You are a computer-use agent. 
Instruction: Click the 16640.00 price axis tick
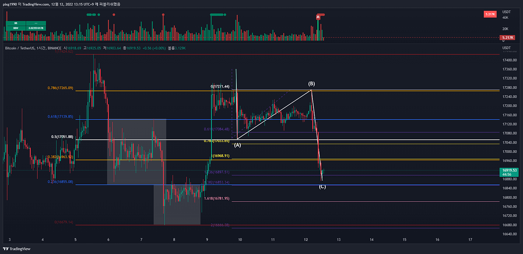click(510, 234)
